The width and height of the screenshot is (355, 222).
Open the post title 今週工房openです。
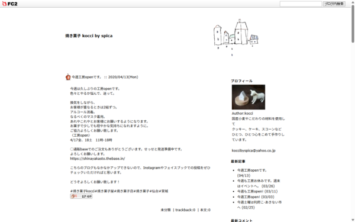pos(87,77)
